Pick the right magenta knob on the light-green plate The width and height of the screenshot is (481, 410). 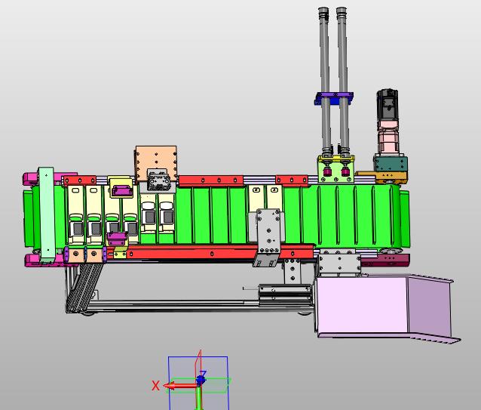[x=345, y=171]
